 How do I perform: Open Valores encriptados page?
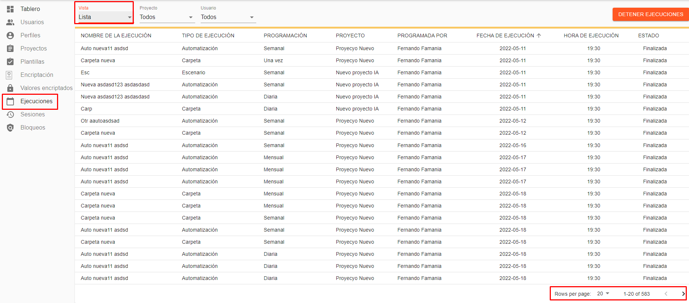[46, 88]
